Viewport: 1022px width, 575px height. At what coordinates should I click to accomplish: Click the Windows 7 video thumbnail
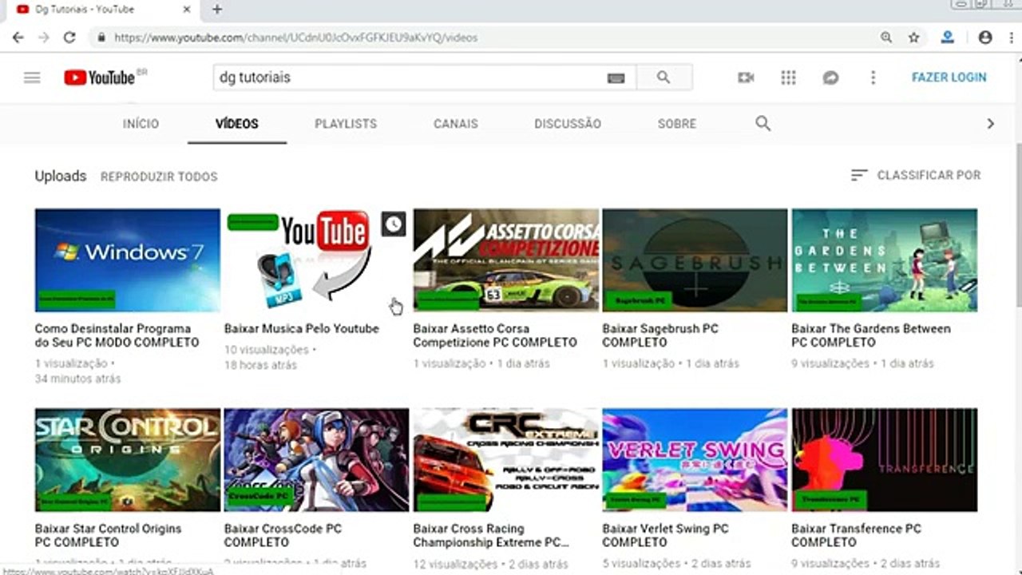click(x=128, y=260)
